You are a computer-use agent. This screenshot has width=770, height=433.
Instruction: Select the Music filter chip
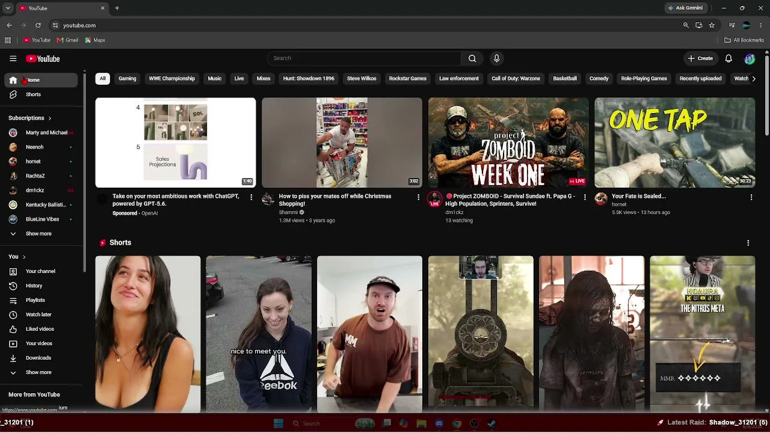pyautogui.click(x=215, y=78)
